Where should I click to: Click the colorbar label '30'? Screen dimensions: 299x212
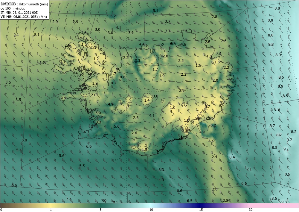coord(251,210)
